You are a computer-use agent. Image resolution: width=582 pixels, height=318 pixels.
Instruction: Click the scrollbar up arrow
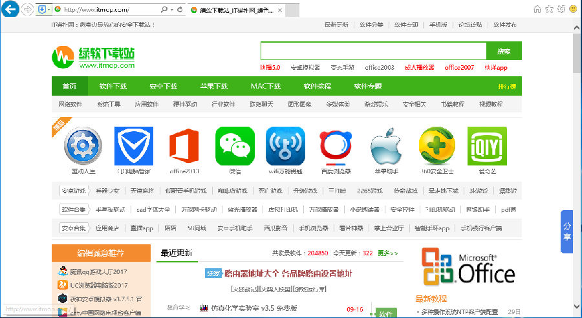coord(577,27)
